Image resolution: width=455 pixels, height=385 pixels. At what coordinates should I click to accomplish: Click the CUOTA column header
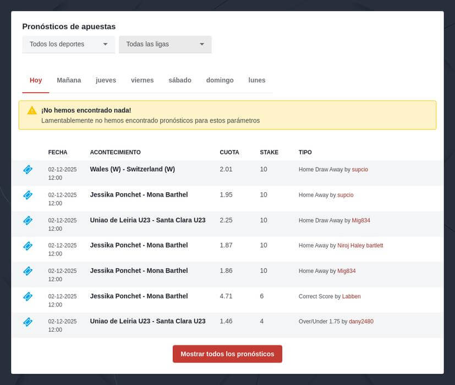(229, 152)
